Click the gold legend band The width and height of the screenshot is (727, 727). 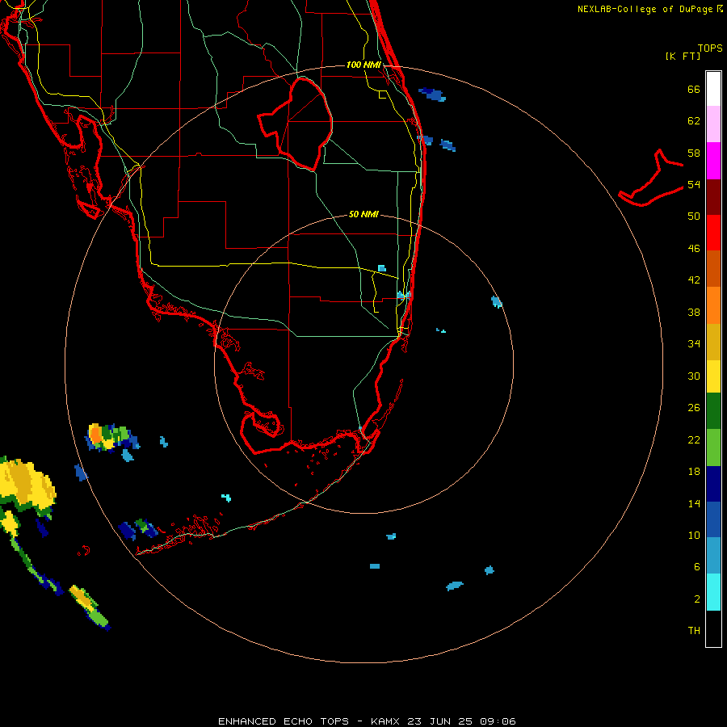point(713,342)
